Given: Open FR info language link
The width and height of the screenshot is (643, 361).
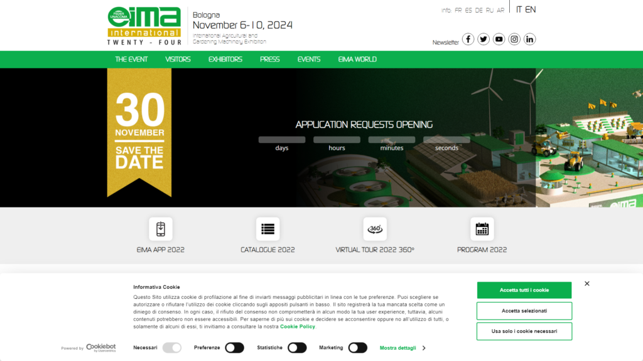Looking at the screenshot, I should [458, 10].
